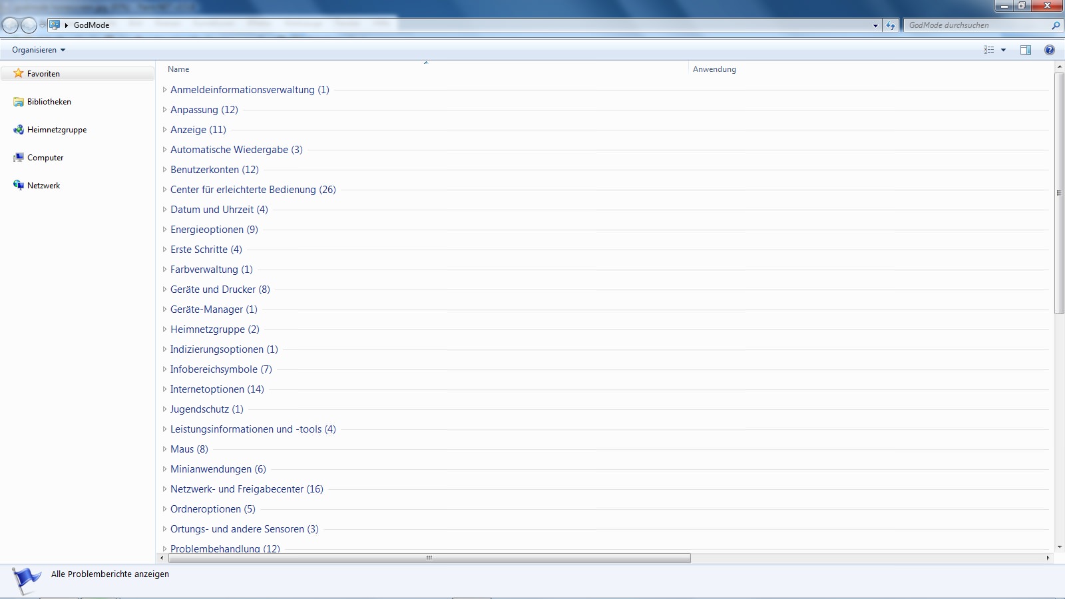The height and width of the screenshot is (599, 1065).
Task: Select Leistungsinformationen und -tools (4)
Action: pos(253,429)
